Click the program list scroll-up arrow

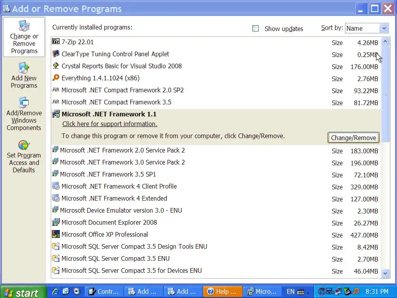coord(385,41)
